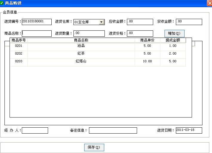
Task: Click the 进货数量 input field
Action: pos(89,33)
